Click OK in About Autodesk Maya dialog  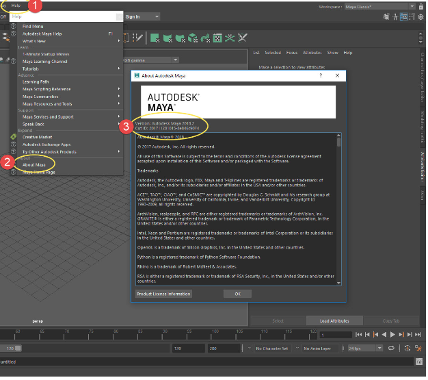coord(237,294)
